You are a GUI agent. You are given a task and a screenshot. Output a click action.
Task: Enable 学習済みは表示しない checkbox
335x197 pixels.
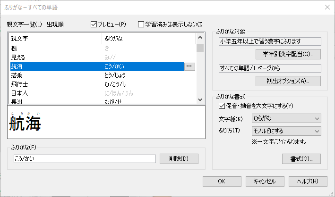[x=141, y=24]
